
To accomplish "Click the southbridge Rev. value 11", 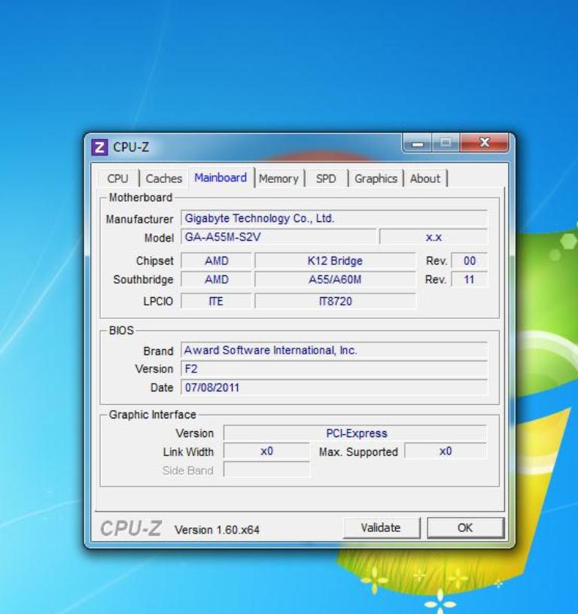I will (469, 280).
